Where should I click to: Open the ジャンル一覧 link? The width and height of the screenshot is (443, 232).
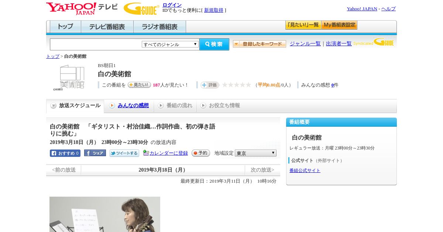305,44
